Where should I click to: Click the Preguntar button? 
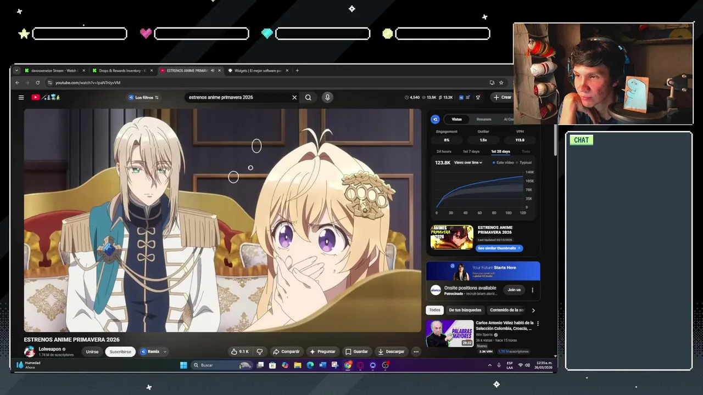coord(322,352)
